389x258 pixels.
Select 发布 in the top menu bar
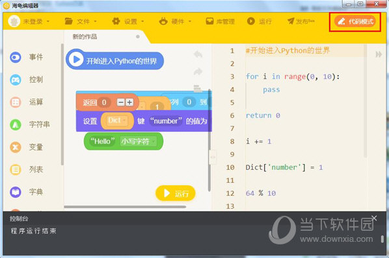[305, 21]
